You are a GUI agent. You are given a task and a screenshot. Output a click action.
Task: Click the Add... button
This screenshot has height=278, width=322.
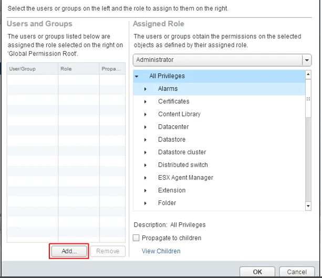point(69,251)
